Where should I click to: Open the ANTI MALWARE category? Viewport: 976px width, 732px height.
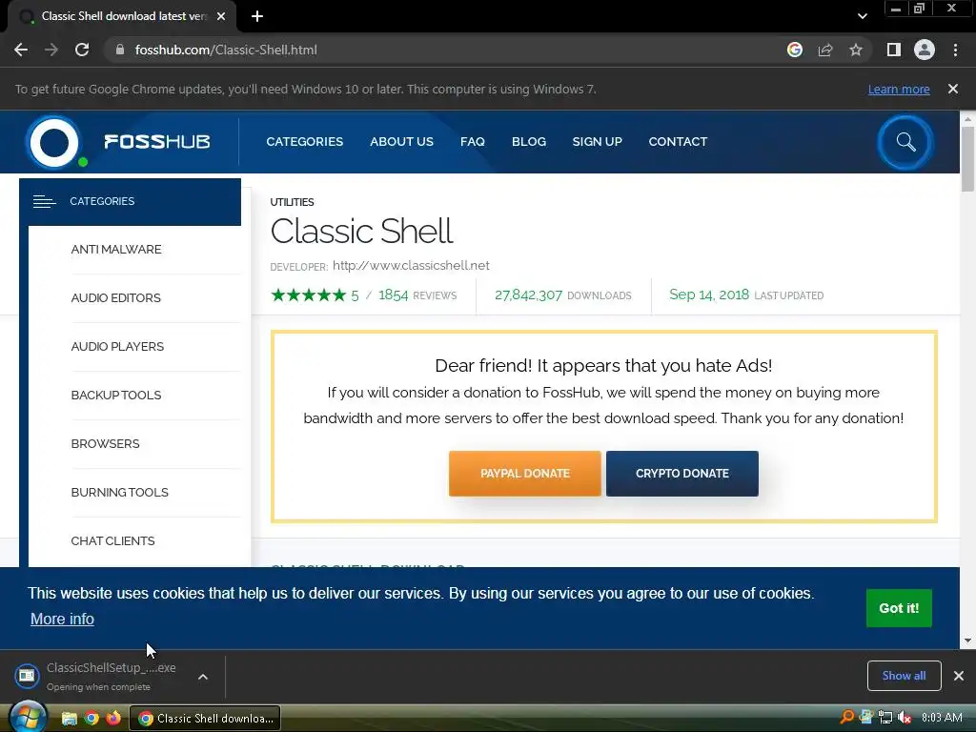click(115, 250)
